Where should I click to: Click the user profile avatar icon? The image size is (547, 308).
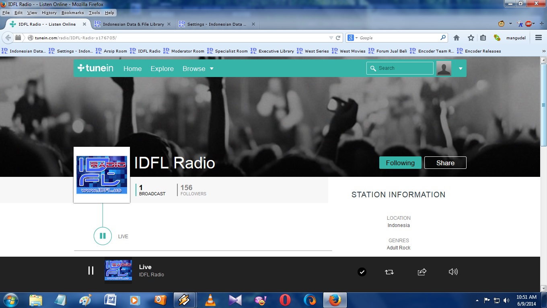point(444,68)
